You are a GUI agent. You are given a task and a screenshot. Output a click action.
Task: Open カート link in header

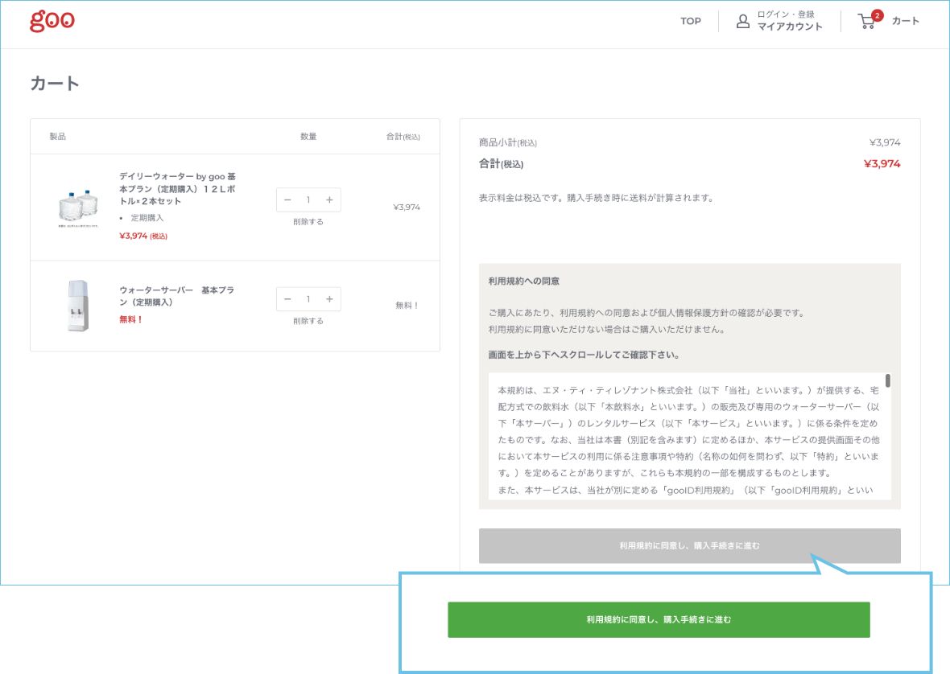[x=905, y=21]
